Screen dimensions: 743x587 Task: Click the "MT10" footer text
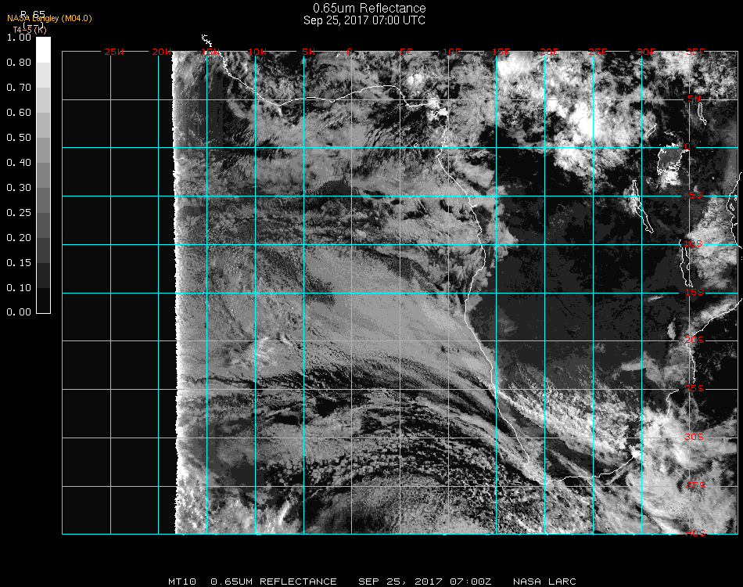coord(182,582)
